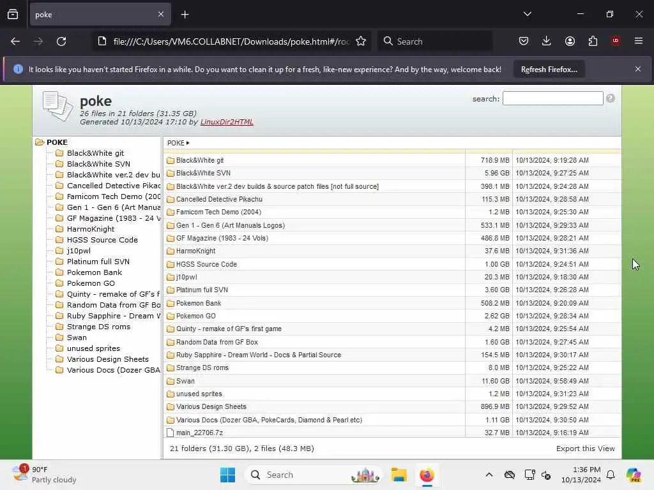The image size is (654, 490).
Task: Select the POKE root tree folder
Action: [x=57, y=142]
